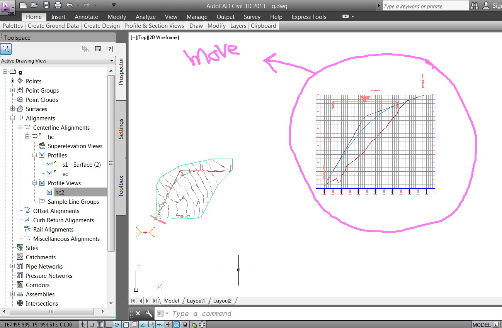Click the Prospector magnifier icon in Toolspace
502x328 pixels.
click(6, 49)
